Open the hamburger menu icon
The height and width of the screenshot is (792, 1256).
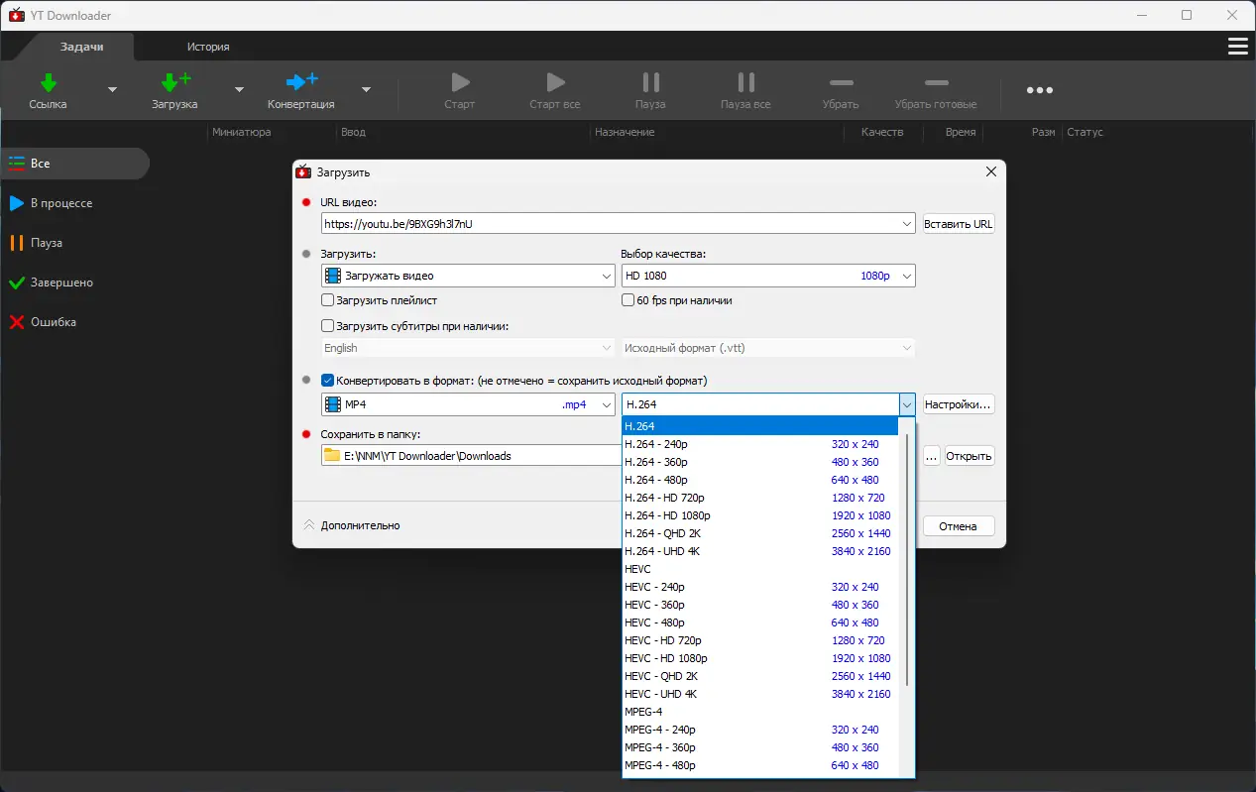click(1237, 47)
